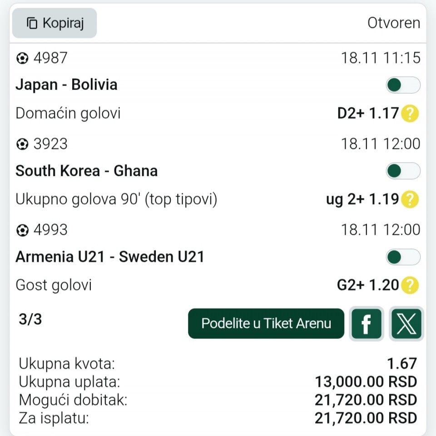Share ticket on Facebook
Image resolution: width=436 pixels, height=436 pixels.
pyautogui.click(x=366, y=324)
